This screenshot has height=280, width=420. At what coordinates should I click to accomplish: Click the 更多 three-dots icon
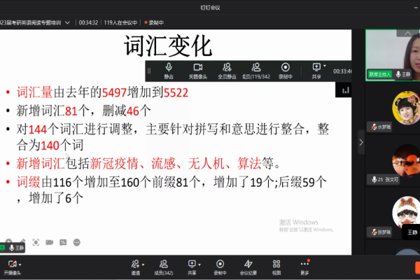304,264
